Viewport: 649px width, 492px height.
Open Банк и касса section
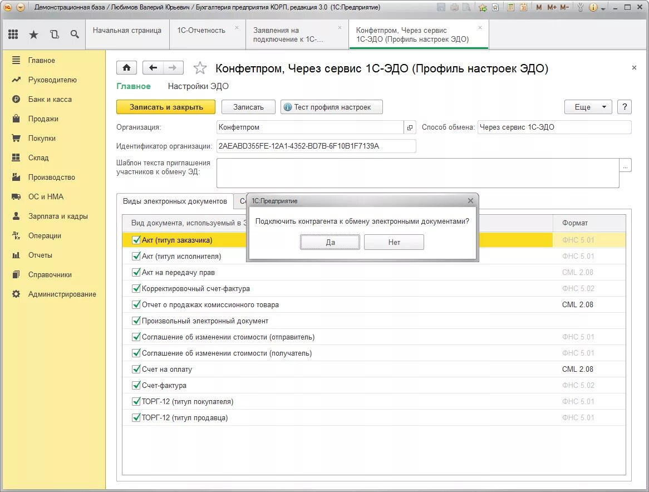pyautogui.click(x=50, y=99)
